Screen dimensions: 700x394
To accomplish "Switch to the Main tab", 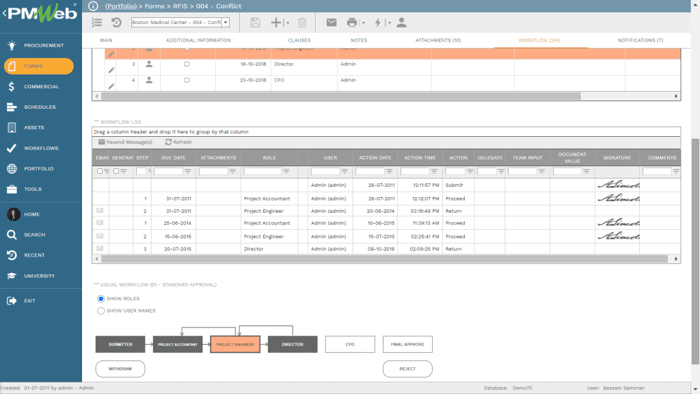I will pyautogui.click(x=106, y=40).
